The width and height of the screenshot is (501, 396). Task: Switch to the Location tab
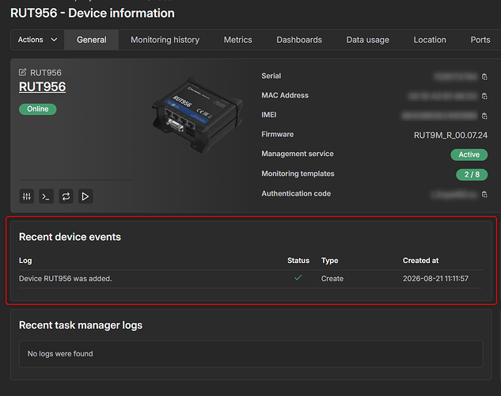430,40
